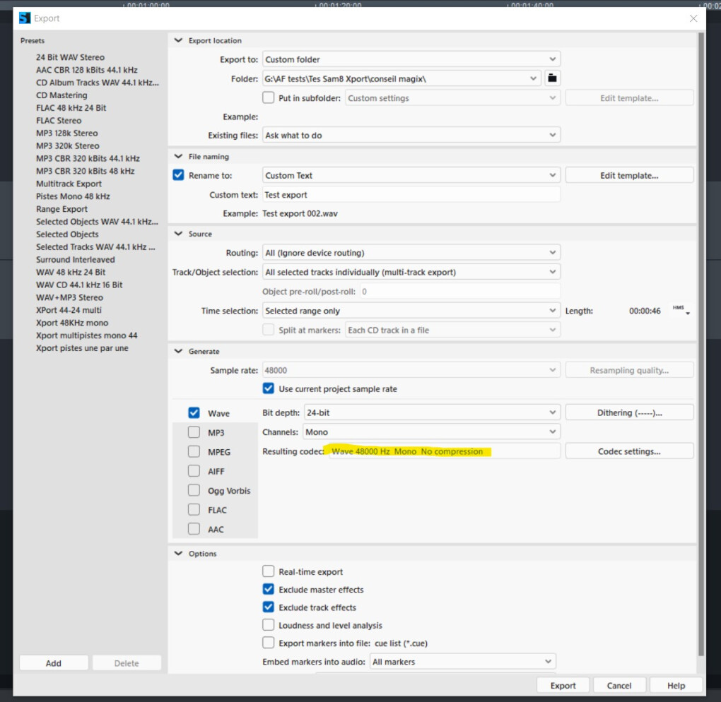Open the Time selection dropdown
Screen dimensions: 721x702
tap(411, 311)
